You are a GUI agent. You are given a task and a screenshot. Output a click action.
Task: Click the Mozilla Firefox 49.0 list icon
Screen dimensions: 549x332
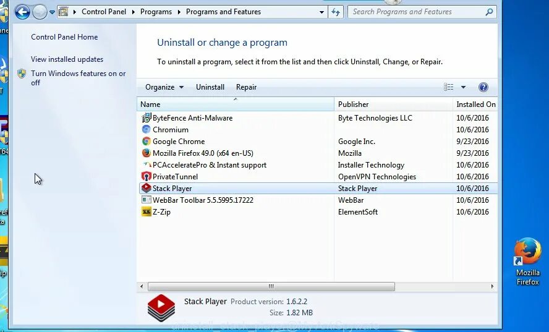coord(146,153)
